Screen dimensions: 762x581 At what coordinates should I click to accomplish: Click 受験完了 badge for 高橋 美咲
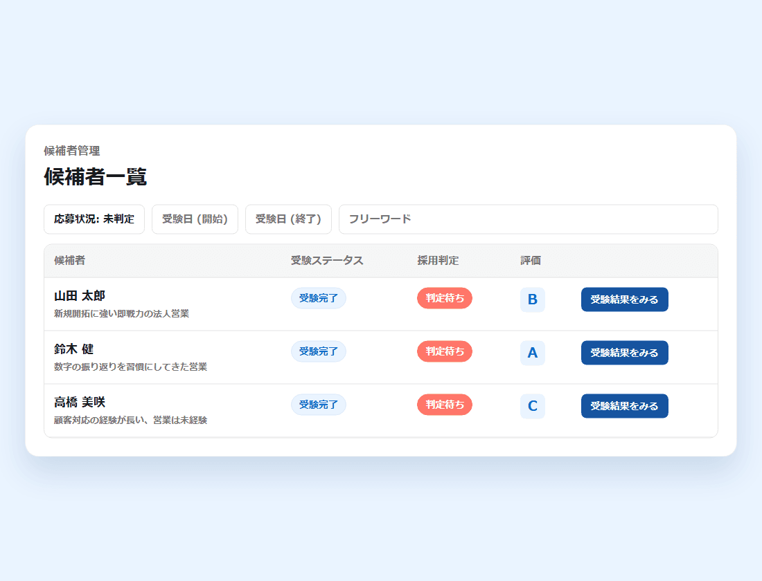(319, 405)
